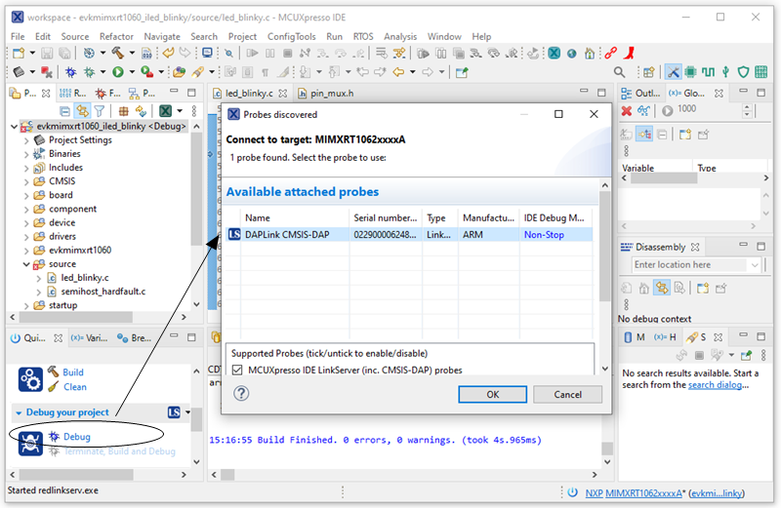This screenshot has width=781, height=508.
Task: Select the DAPLink CMSIS-DAP probe row
Action: (x=409, y=234)
